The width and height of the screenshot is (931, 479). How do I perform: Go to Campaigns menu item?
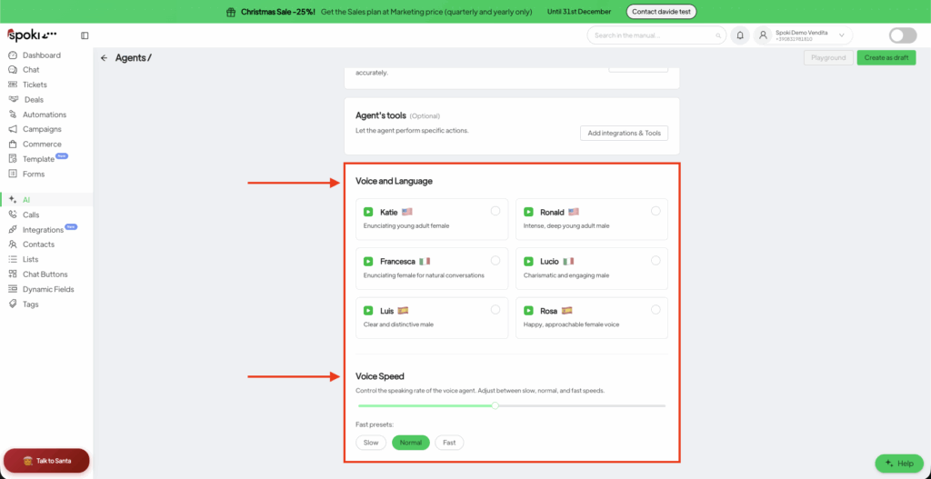tap(43, 129)
